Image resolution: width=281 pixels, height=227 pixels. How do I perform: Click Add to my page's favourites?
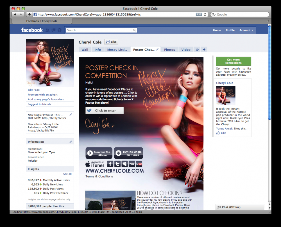tap(46, 99)
